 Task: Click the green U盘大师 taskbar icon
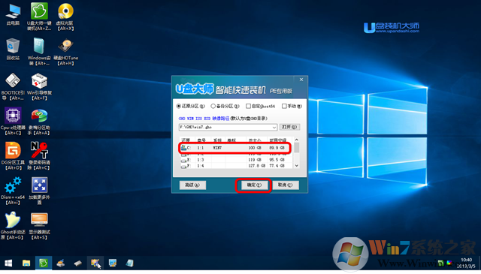click(44, 263)
